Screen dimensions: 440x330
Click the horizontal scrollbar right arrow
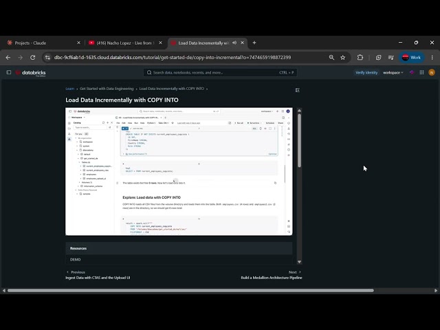pos(436,290)
